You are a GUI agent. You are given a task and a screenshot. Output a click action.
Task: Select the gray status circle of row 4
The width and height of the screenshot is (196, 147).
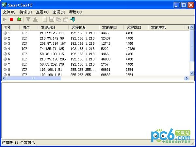pyautogui.click(x=5, y=49)
